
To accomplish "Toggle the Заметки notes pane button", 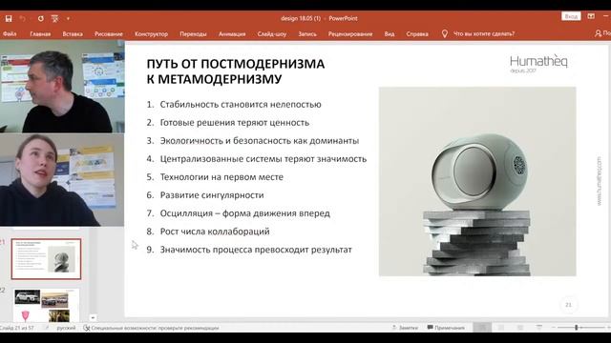I will click(405, 328).
